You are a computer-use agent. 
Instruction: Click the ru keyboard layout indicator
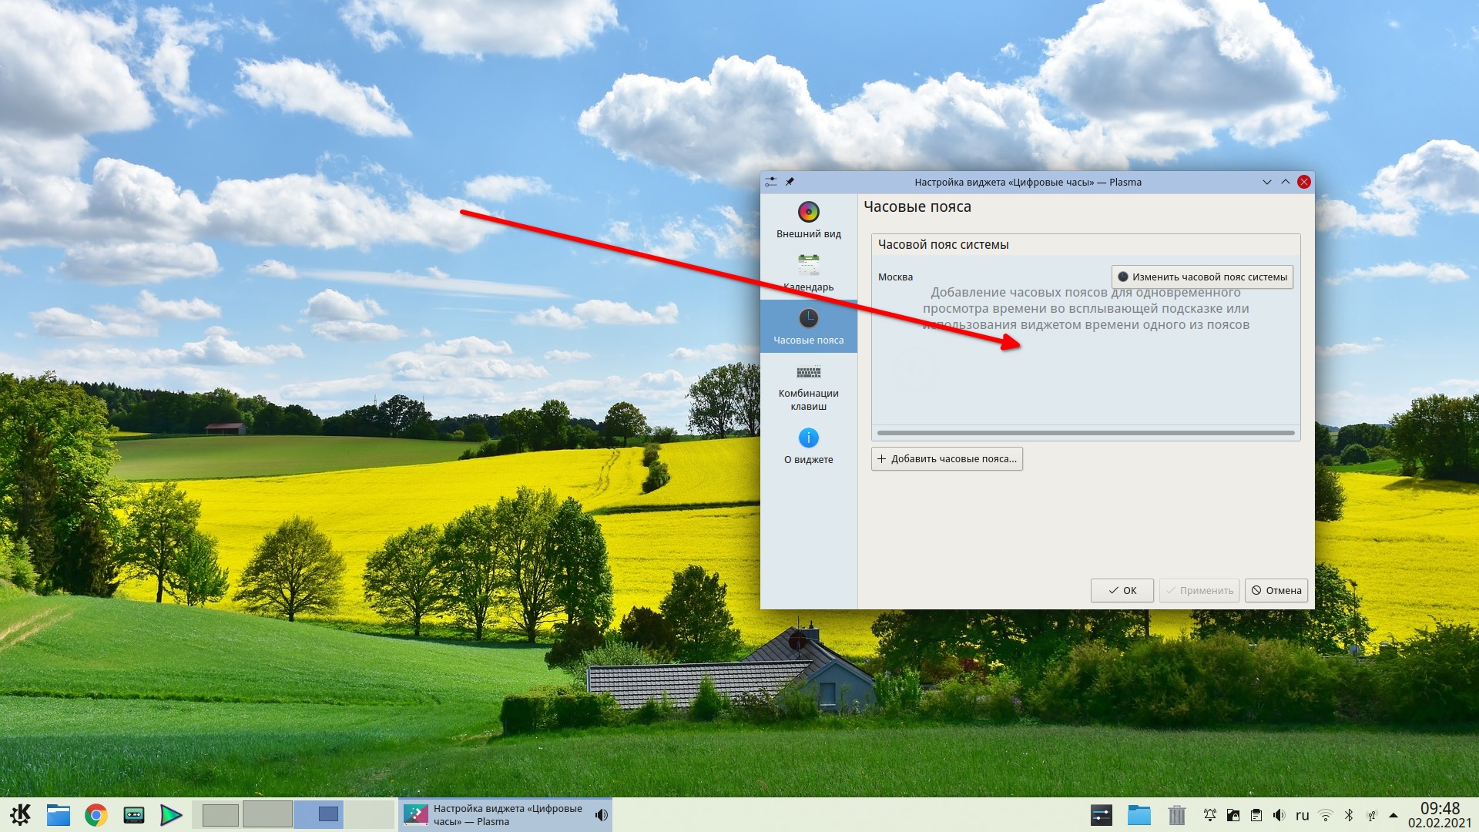click(1302, 814)
